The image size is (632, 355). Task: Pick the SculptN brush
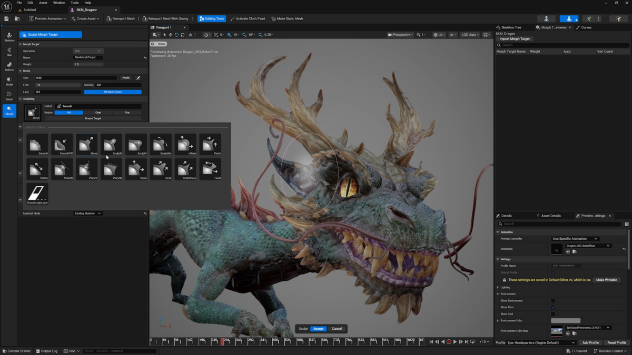[111, 144]
